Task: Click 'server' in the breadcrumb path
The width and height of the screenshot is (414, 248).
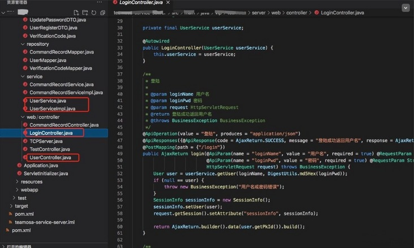Action: (258, 12)
